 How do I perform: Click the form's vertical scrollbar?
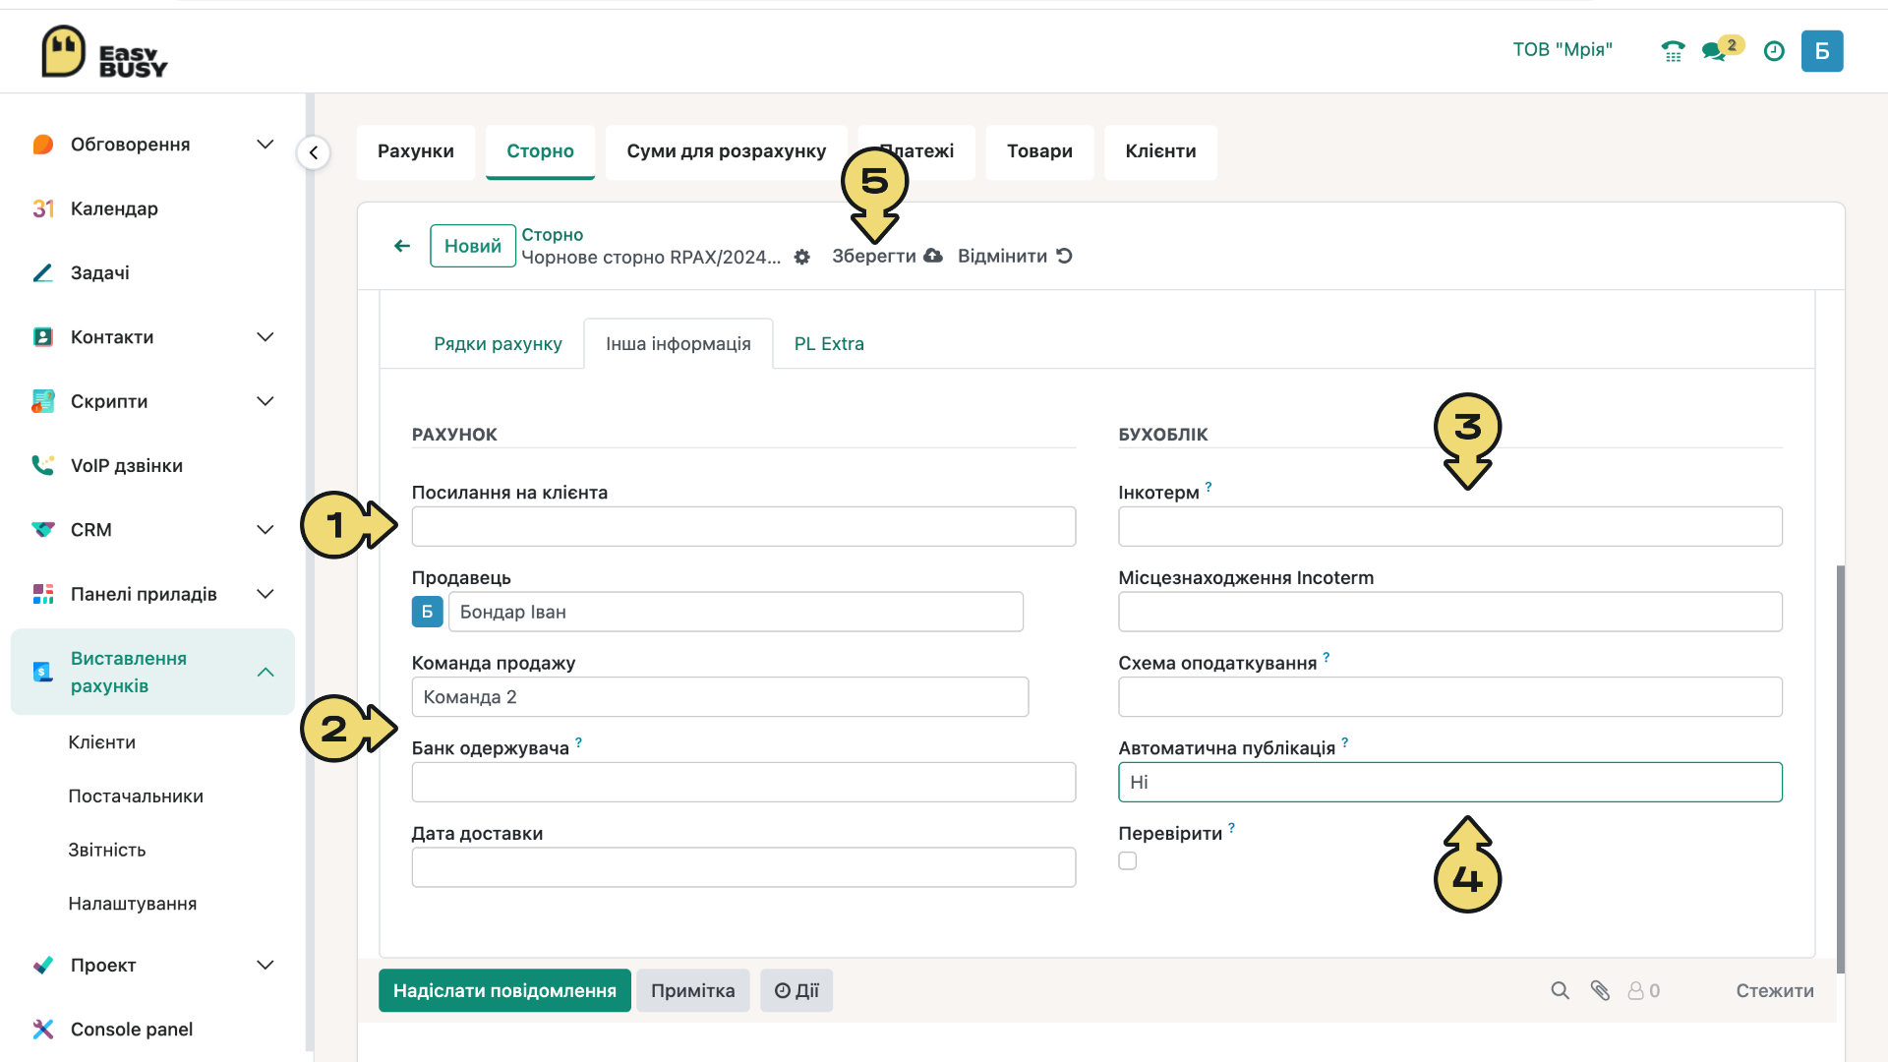tap(1840, 769)
